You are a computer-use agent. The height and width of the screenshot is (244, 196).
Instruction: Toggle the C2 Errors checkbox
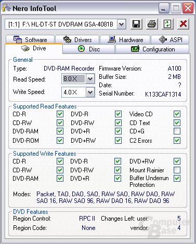click(x=177, y=140)
